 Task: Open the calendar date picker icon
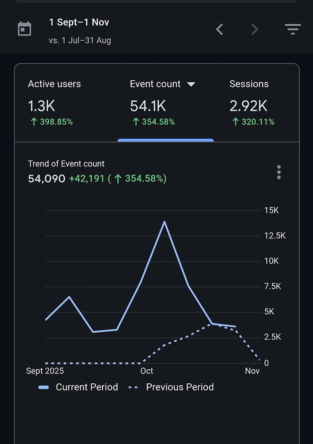25,29
